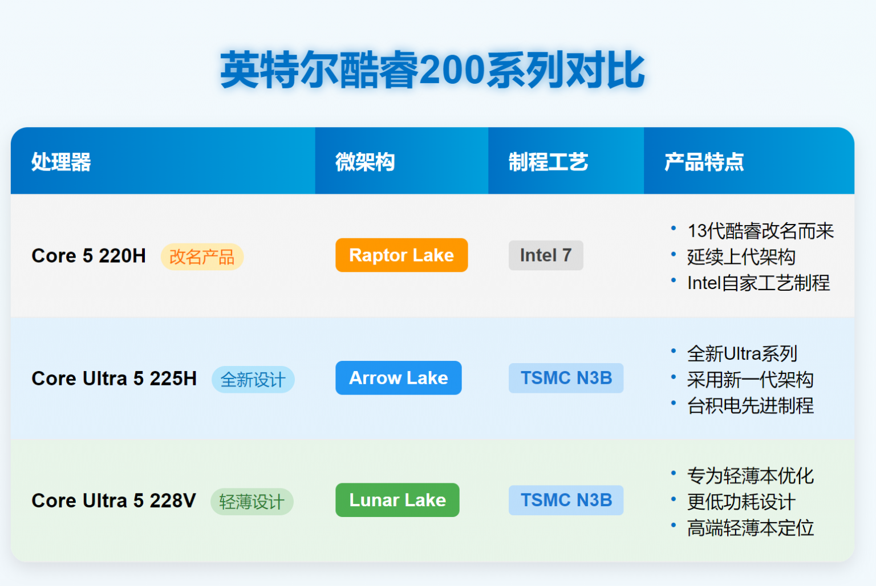
Task: Click the TSMC N3B badge beside Lunar Lake
Action: coord(565,500)
